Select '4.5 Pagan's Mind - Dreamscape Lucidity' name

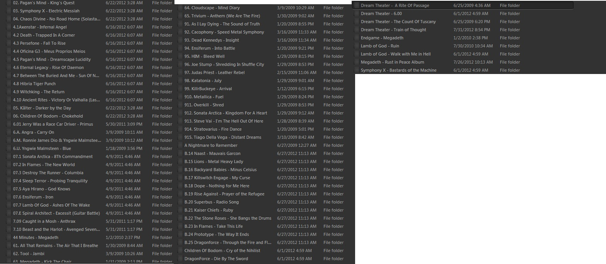[x=52, y=59]
